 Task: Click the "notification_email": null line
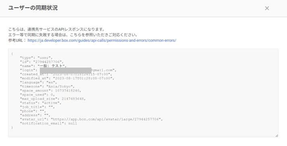point(49,123)
